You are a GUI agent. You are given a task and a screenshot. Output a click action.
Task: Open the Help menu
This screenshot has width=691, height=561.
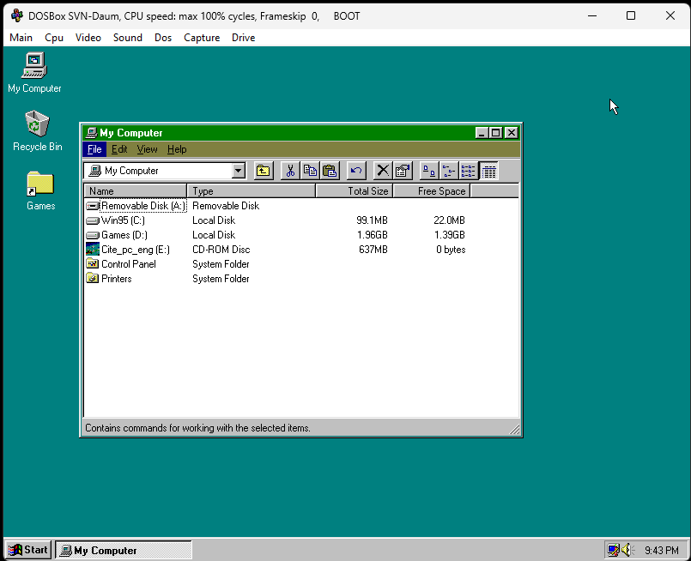177,149
